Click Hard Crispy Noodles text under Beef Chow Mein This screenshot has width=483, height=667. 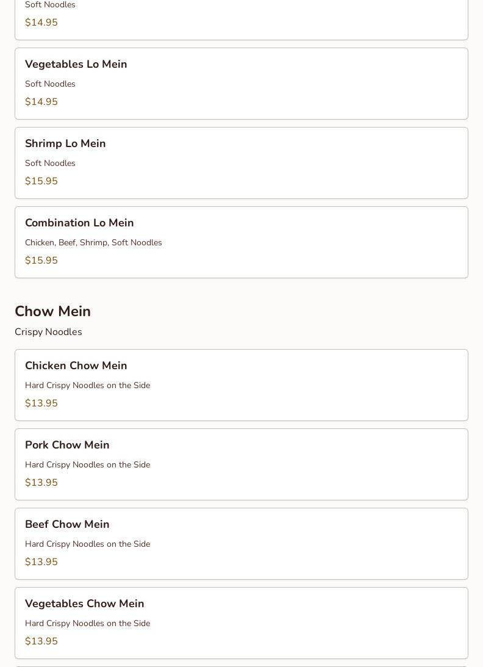click(x=87, y=544)
